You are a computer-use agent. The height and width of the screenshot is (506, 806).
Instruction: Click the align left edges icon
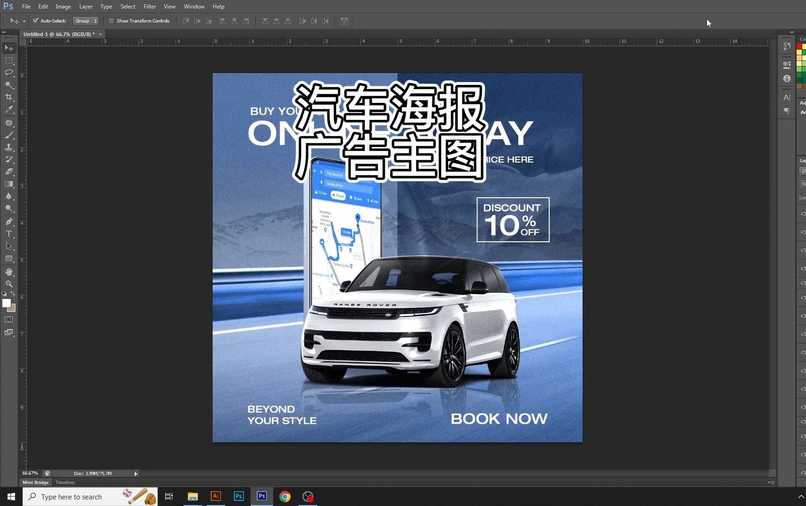[x=223, y=21]
